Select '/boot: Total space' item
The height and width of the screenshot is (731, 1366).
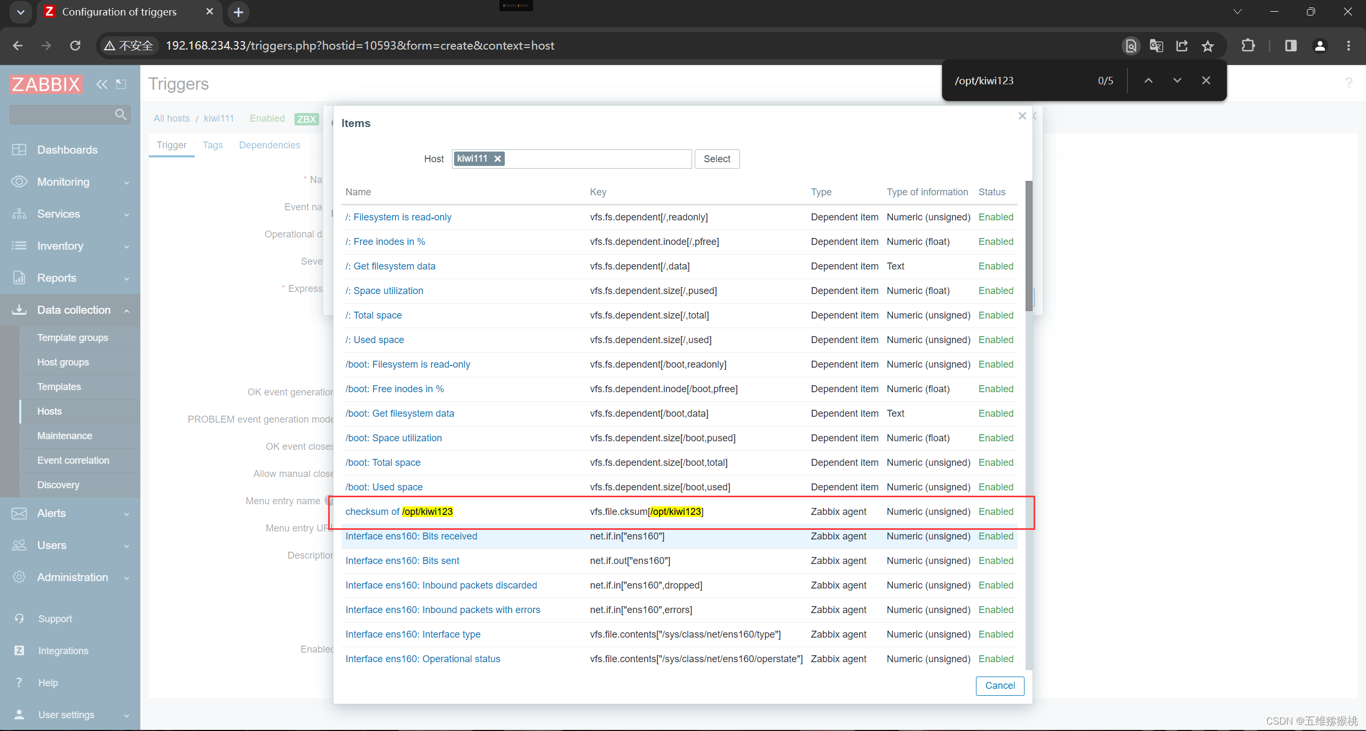coord(383,463)
